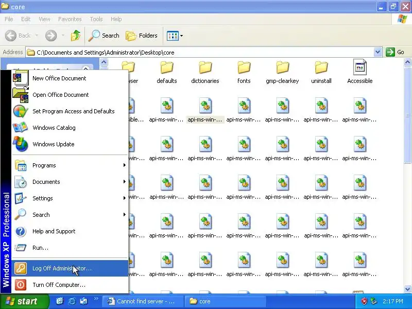Open the Tools menu
412x309 pixels.
pyautogui.click(x=96, y=19)
